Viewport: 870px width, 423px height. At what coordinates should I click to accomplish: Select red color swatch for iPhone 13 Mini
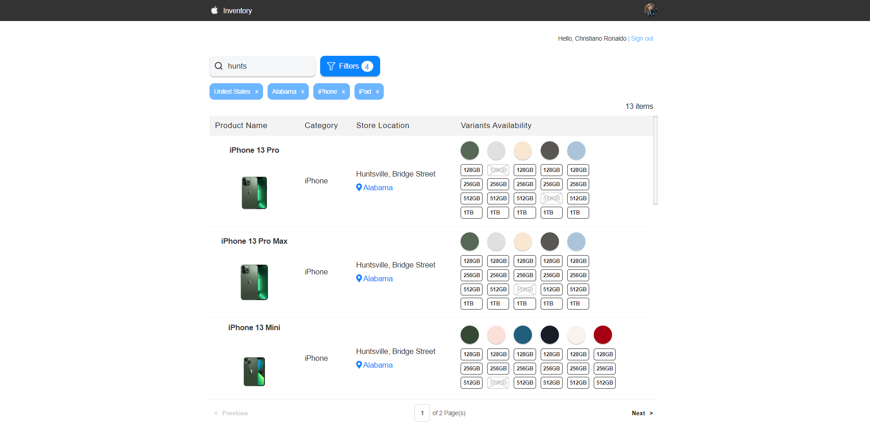click(x=603, y=335)
